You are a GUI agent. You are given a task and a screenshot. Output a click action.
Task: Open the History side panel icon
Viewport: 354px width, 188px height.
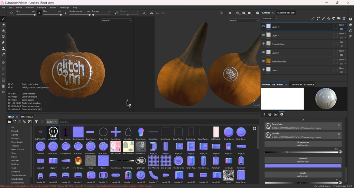[351, 31]
